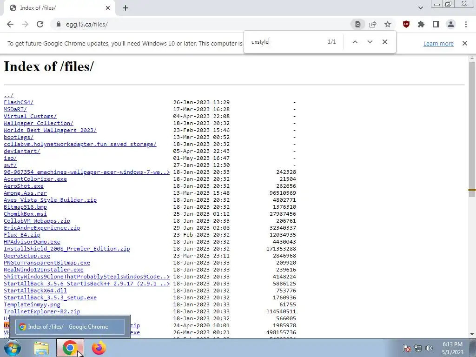Viewport: 476px width, 357px height.
Task: Select the Index of /files/ browser tab
Action: click(59, 8)
